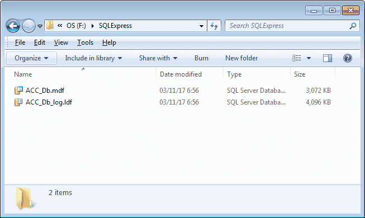Select SQLExpress in the address path
Screen dimensions: 365x218
115,26
